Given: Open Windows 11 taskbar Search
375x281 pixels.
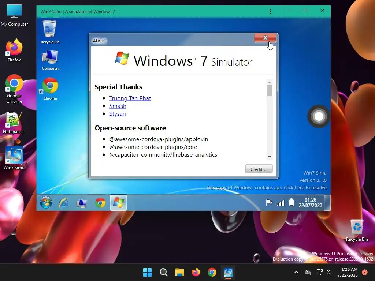Looking at the screenshot, I should pyautogui.click(x=164, y=272).
